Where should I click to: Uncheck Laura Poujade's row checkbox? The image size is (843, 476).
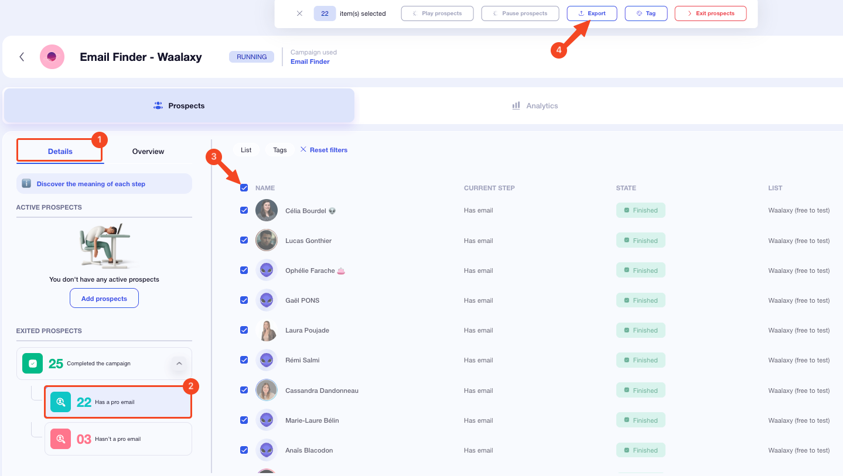pos(244,330)
